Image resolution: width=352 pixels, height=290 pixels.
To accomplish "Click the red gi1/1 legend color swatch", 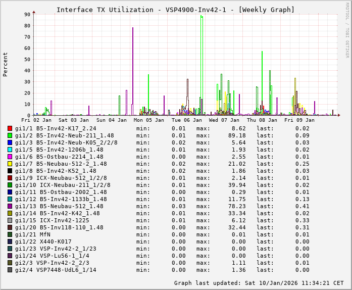I will [x=10, y=128].
